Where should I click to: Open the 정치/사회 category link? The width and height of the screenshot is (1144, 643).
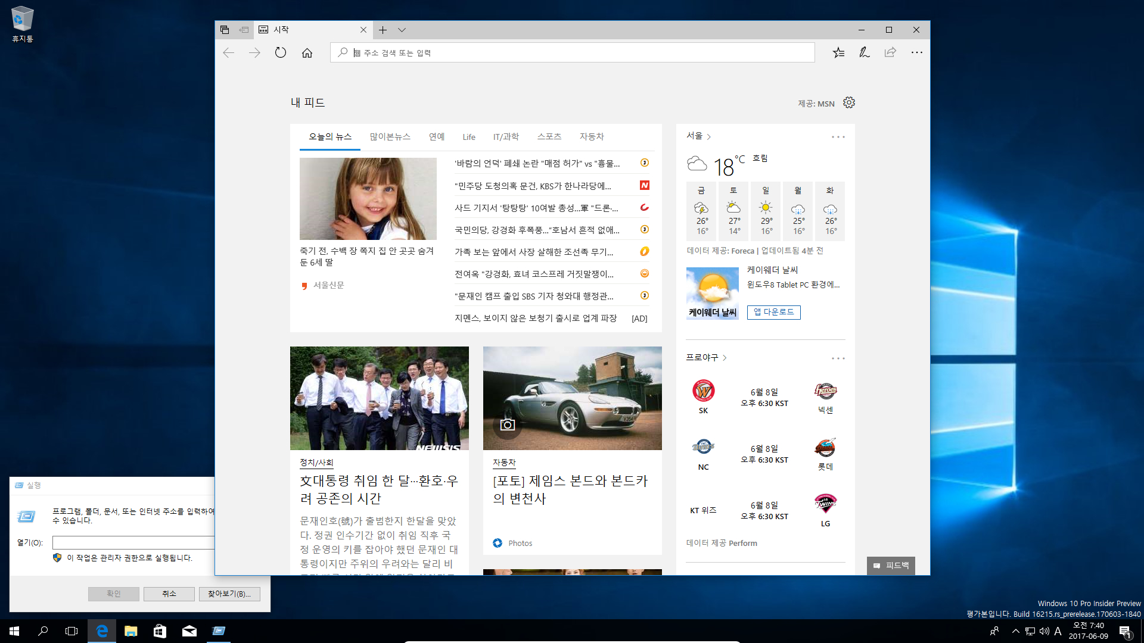(x=316, y=463)
